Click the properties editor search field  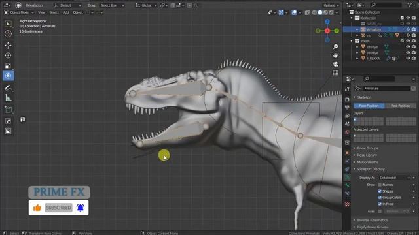coord(379,79)
